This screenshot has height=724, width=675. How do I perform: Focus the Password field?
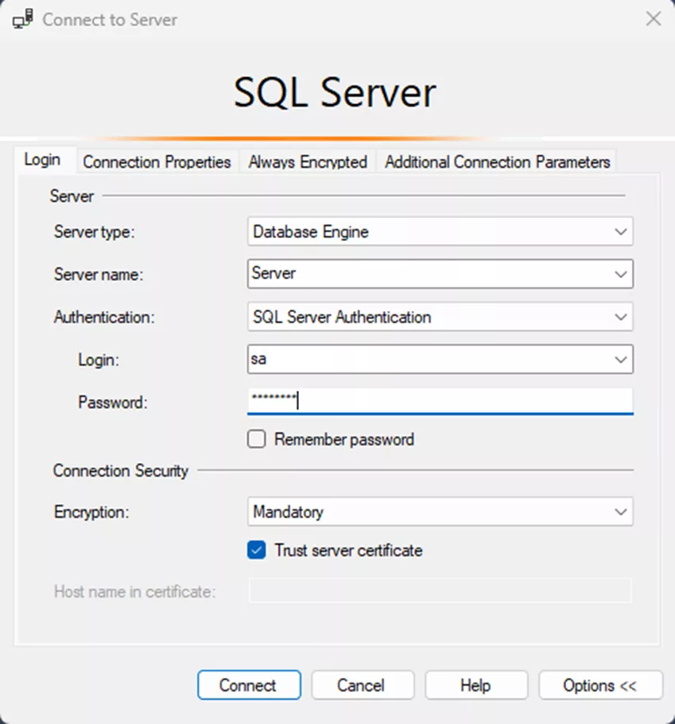point(440,401)
